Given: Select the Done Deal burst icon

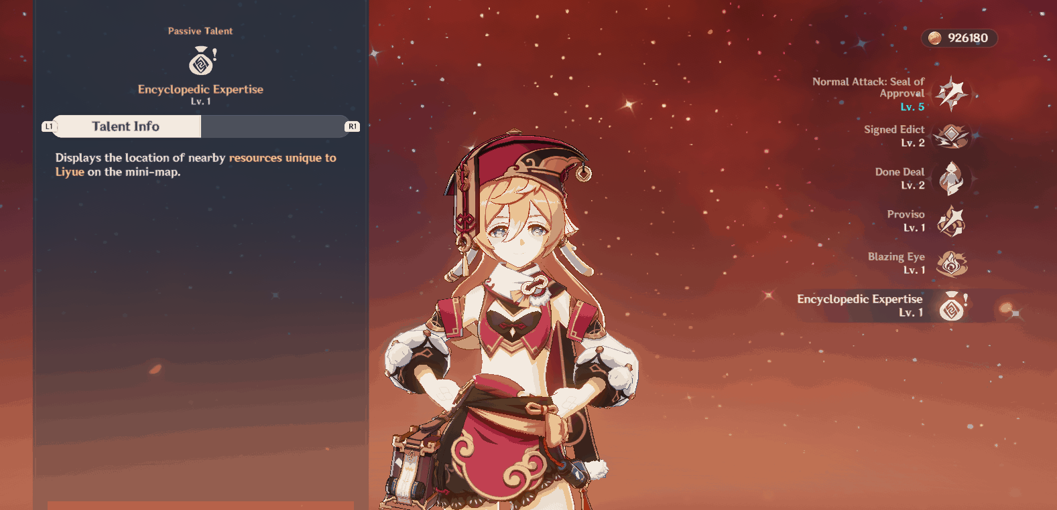Looking at the screenshot, I should pos(952,179).
